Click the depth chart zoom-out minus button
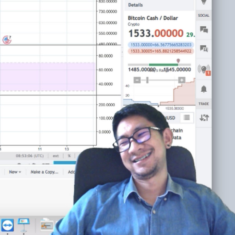The image size is (235, 235). point(137,80)
